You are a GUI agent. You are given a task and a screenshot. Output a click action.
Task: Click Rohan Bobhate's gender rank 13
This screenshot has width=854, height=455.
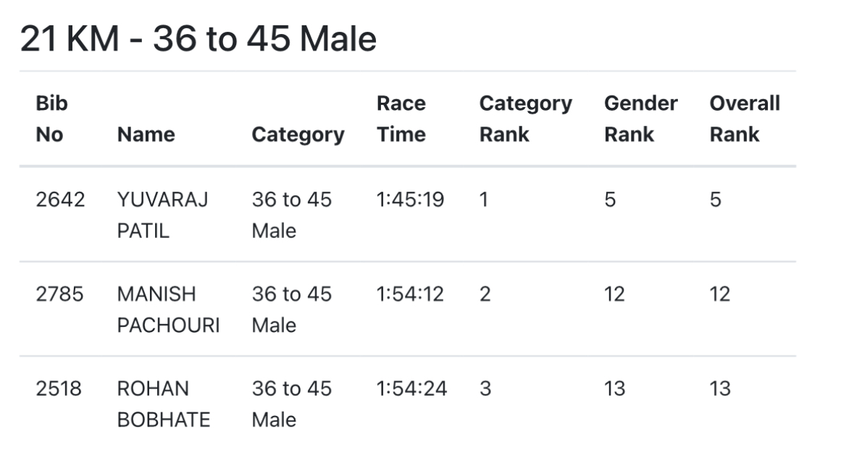coord(614,389)
